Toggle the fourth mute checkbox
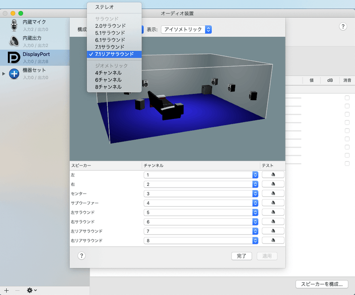This screenshot has height=295, width=355. (x=347, y=122)
